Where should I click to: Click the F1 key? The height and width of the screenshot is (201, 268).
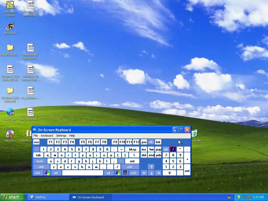(x=51, y=142)
